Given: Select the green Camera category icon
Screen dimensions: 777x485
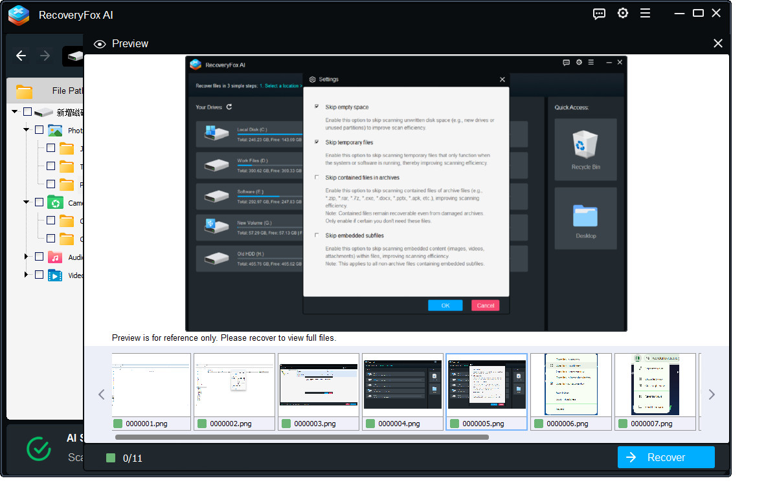Looking at the screenshot, I should point(55,202).
